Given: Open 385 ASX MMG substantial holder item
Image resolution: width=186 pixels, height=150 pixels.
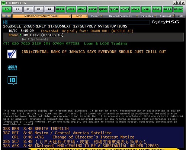Looking at the screenshot, I should tap(93, 146).
